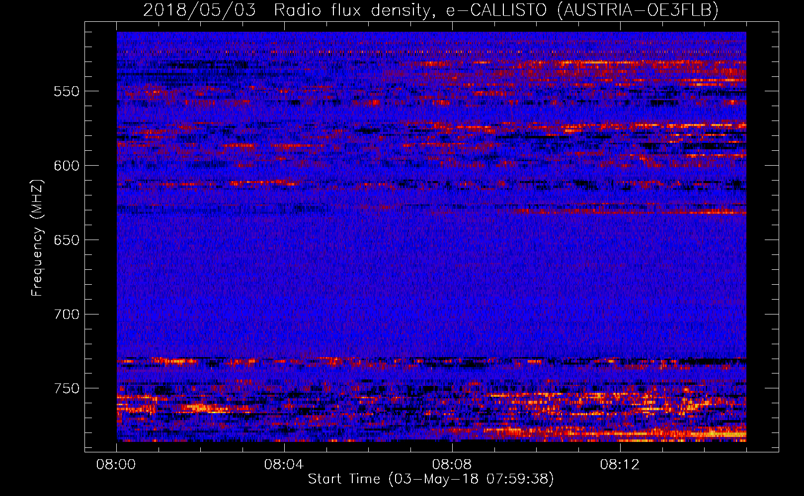This screenshot has width=804, height=496.
Task: Click the 550 frequency axis label
Action: click(x=67, y=91)
